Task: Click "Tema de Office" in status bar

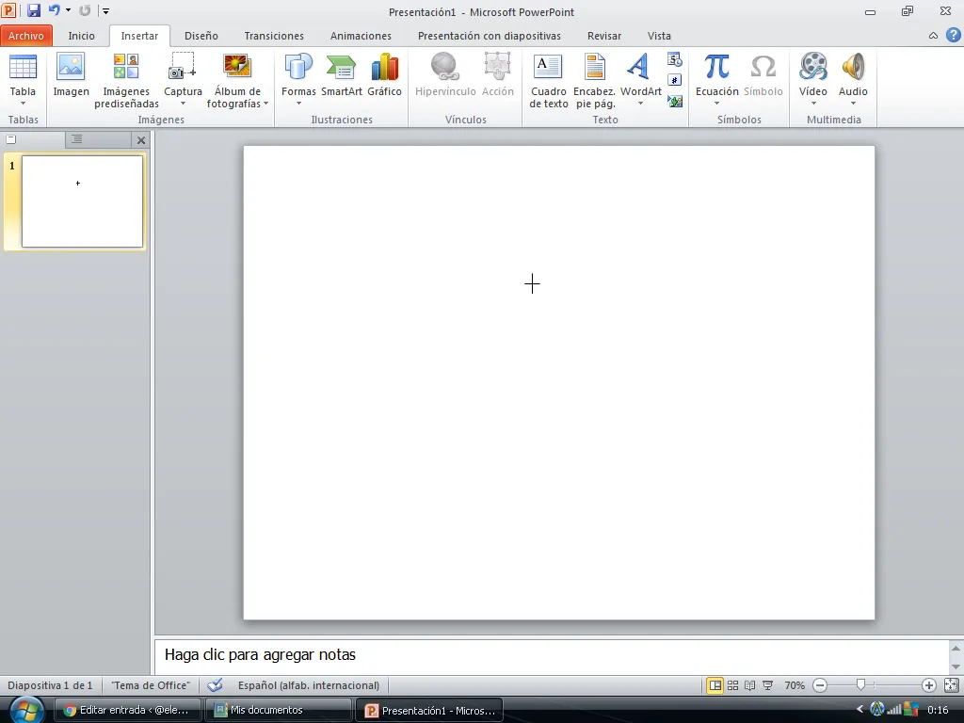Action: [x=151, y=685]
